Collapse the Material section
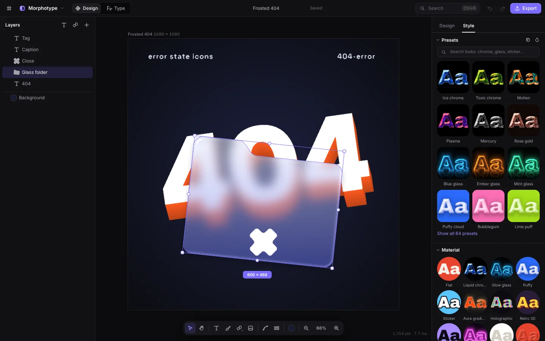Viewport: 545px width, 341px height. tap(438, 250)
